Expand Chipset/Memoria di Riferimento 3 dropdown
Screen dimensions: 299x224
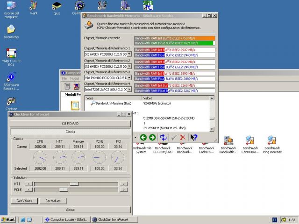click(129, 78)
